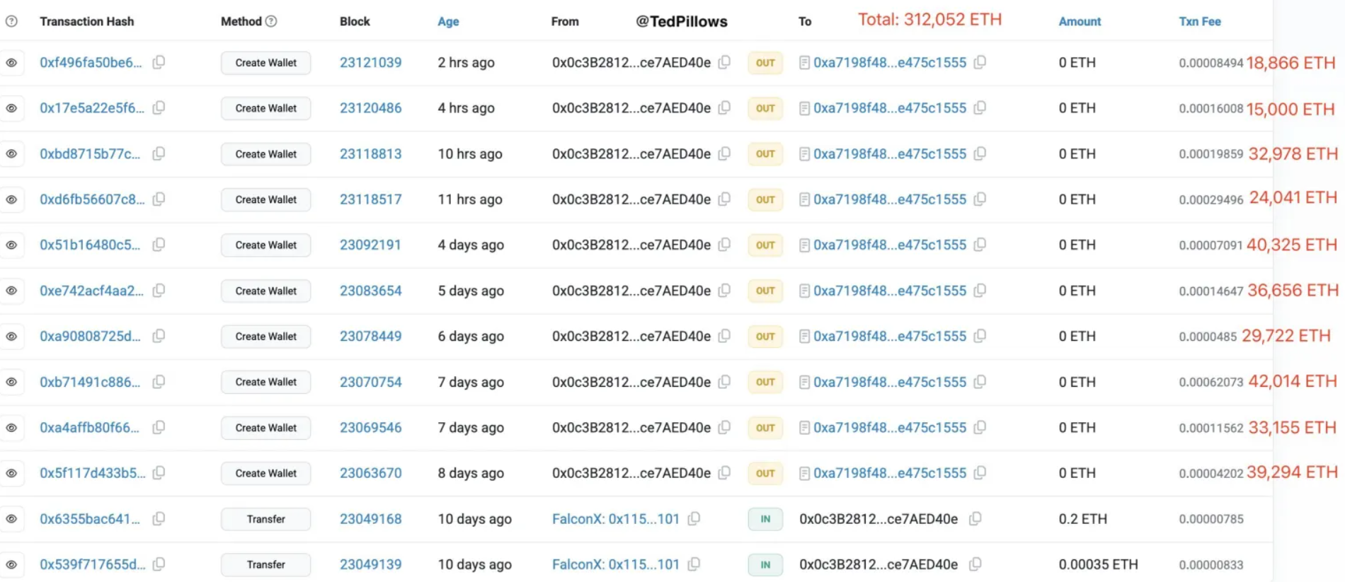Click the help icon beside Method header

point(271,21)
